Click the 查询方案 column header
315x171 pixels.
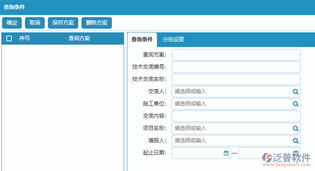pos(79,38)
